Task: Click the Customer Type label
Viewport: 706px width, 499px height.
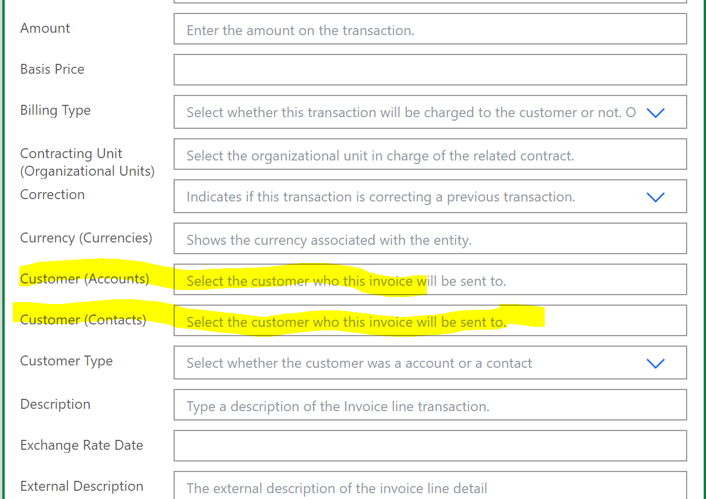Action: [66, 361]
